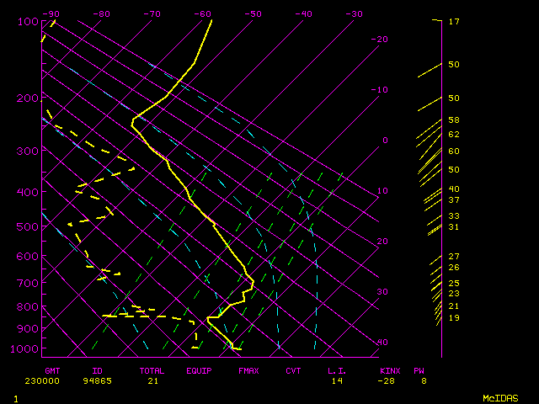
Task: Select the 100 pressure level label
Action: pos(28,21)
